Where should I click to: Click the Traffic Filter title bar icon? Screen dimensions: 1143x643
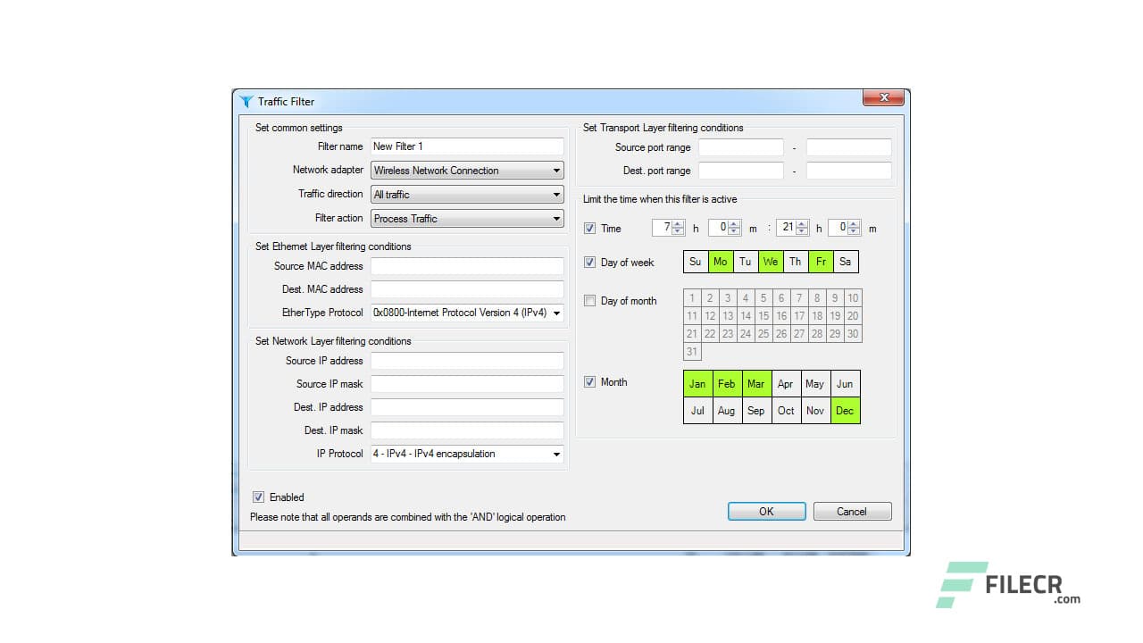pos(246,101)
